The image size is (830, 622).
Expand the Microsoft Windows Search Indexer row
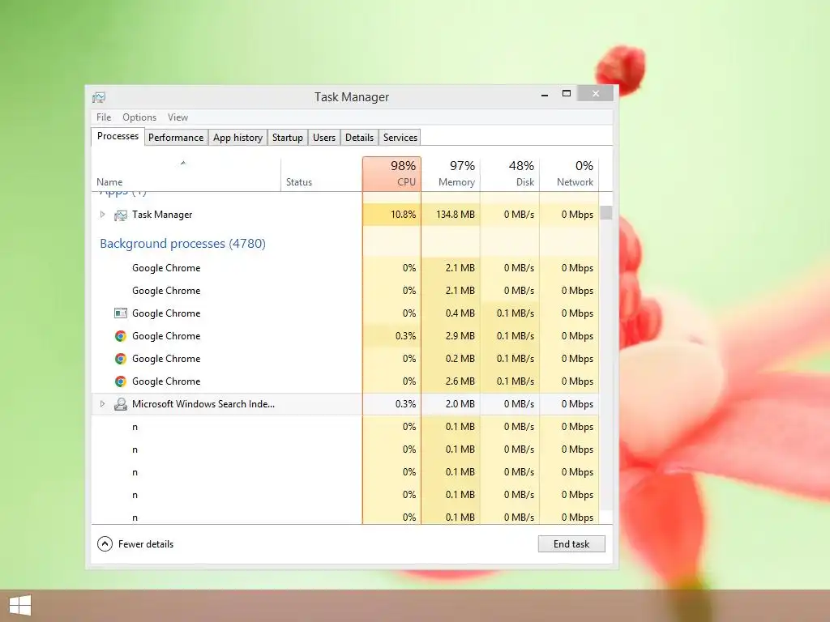tap(102, 403)
